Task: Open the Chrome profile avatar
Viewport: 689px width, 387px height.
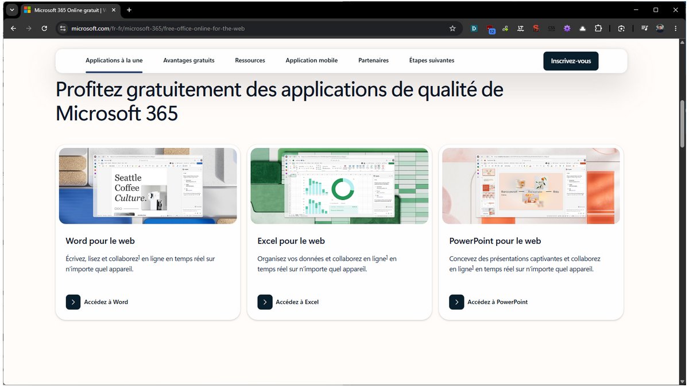Action: click(660, 28)
